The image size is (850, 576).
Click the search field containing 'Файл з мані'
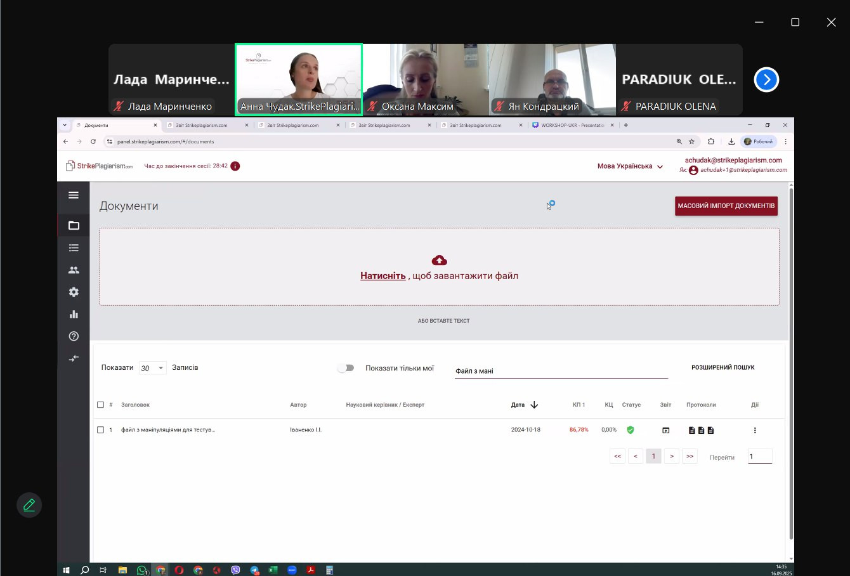pyautogui.click(x=561, y=371)
